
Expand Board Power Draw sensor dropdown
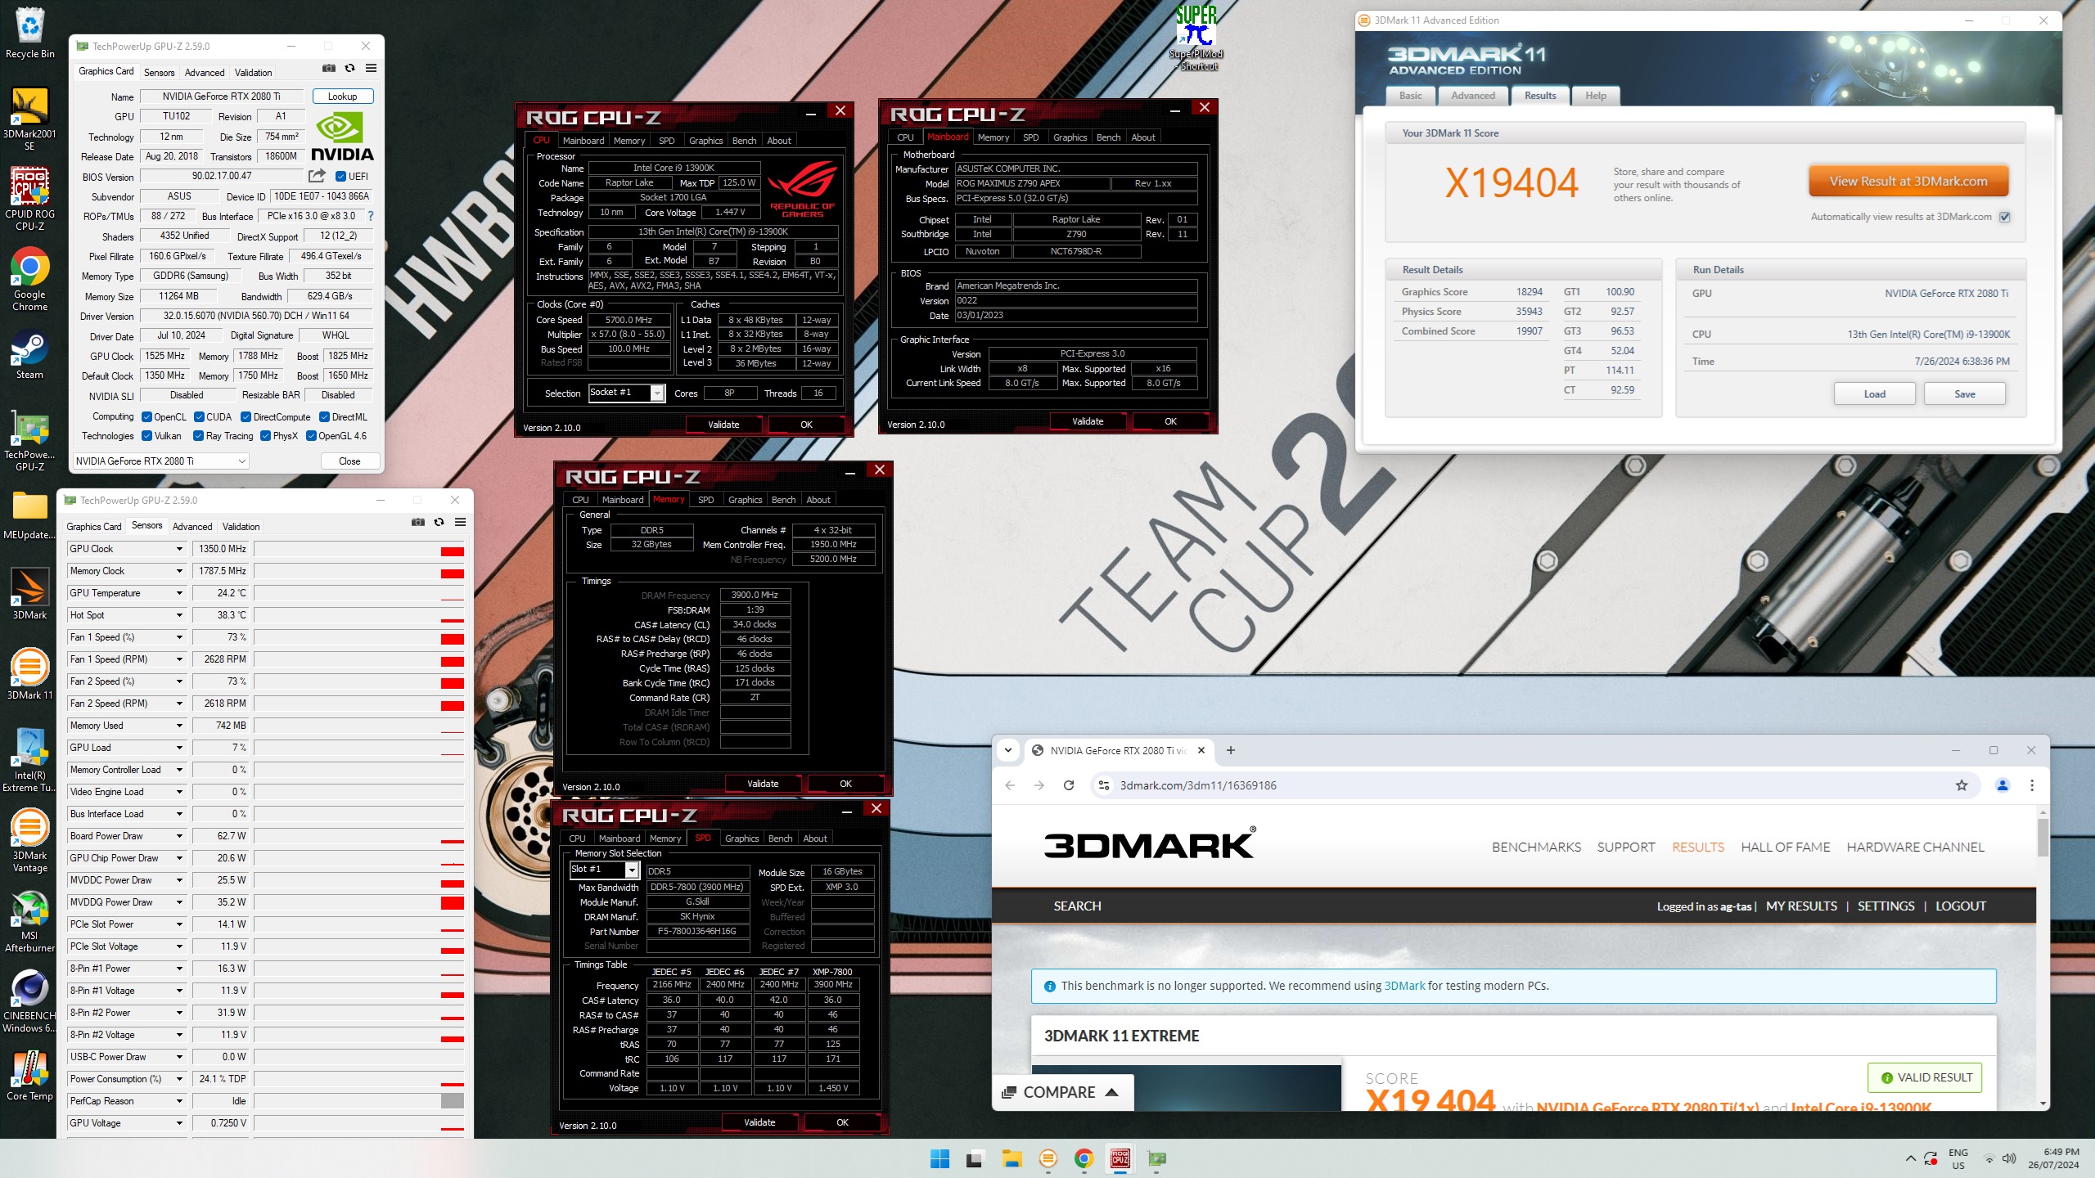pyautogui.click(x=179, y=836)
